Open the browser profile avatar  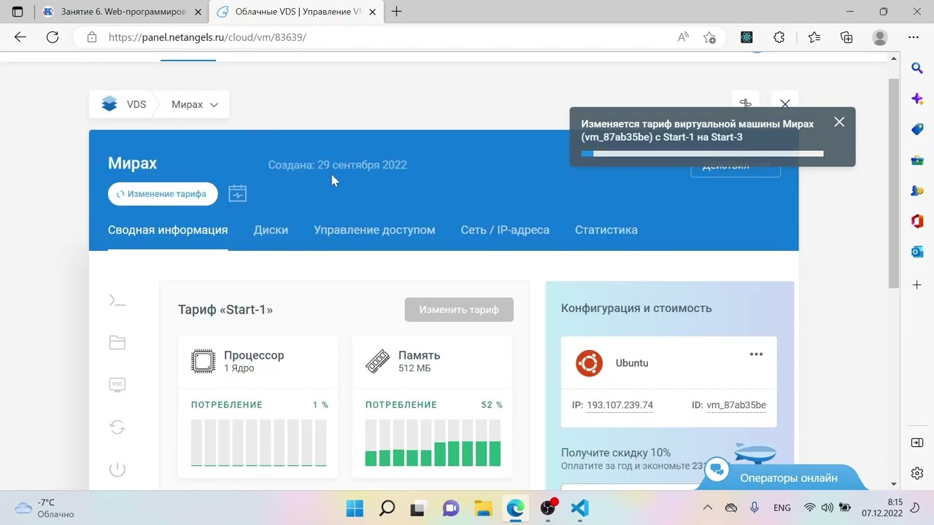[880, 37]
